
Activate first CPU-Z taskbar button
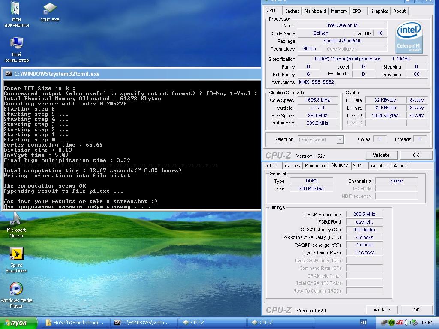coord(213,323)
